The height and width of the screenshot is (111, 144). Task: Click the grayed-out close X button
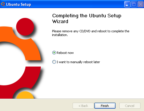141,4
